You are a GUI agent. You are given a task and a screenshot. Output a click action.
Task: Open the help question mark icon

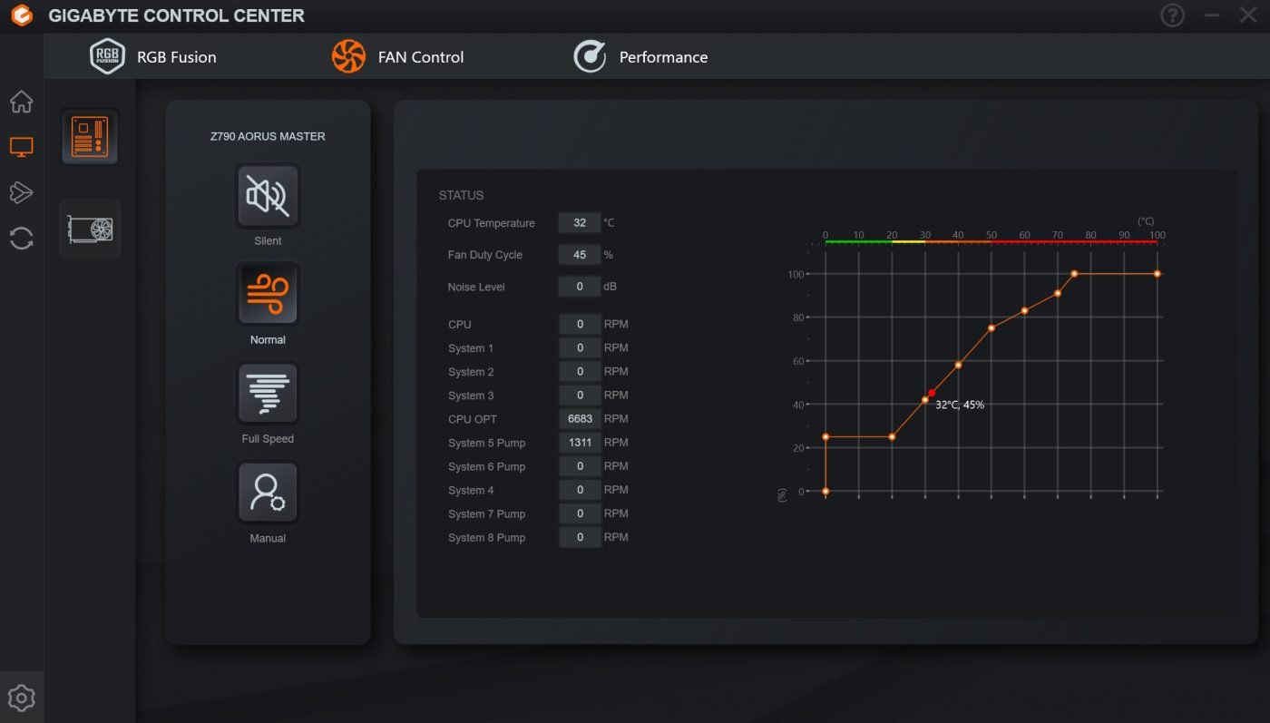1173,15
